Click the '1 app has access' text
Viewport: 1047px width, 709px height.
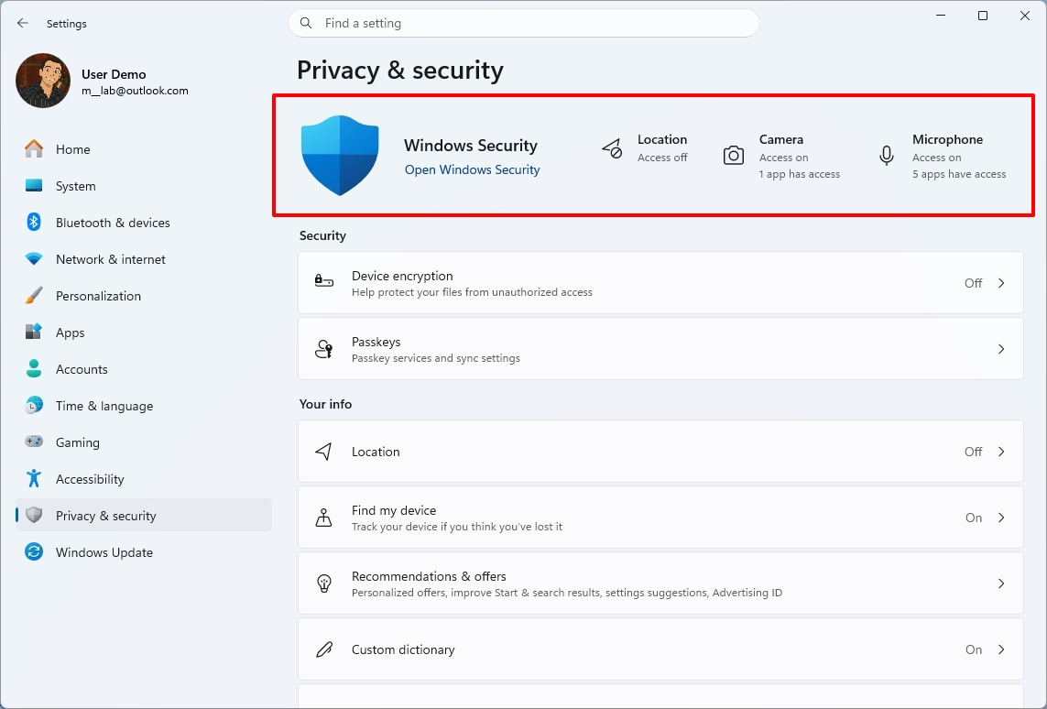click(x=800, y=174)
